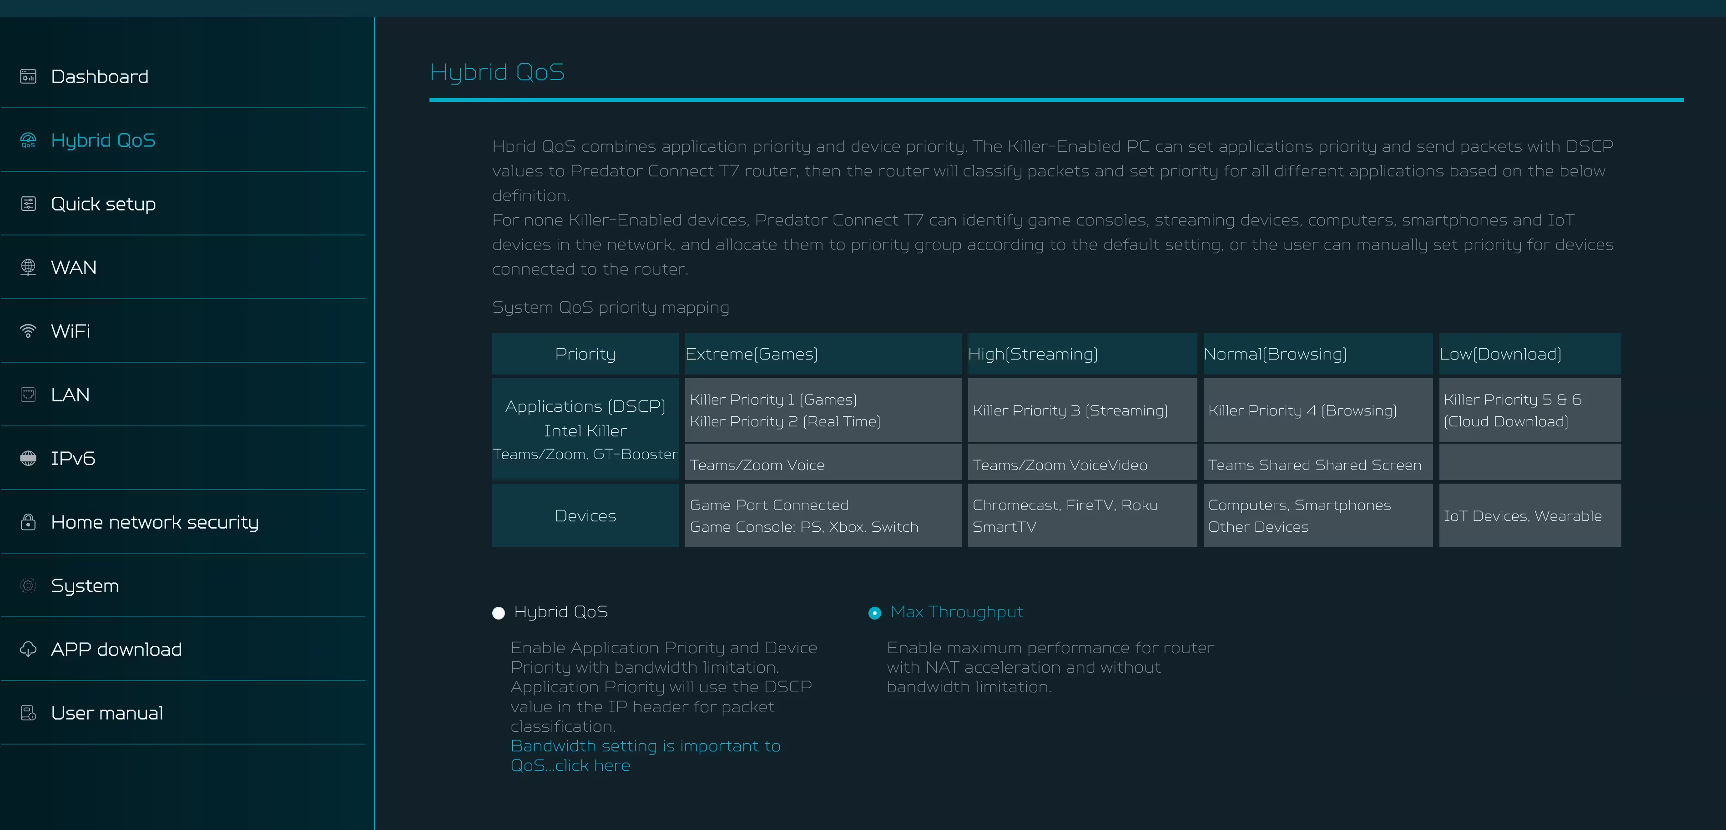This screenshot has height=830, width=1726.
Task: Click the Low(Download) column header
Action: tap(1529, 354)
